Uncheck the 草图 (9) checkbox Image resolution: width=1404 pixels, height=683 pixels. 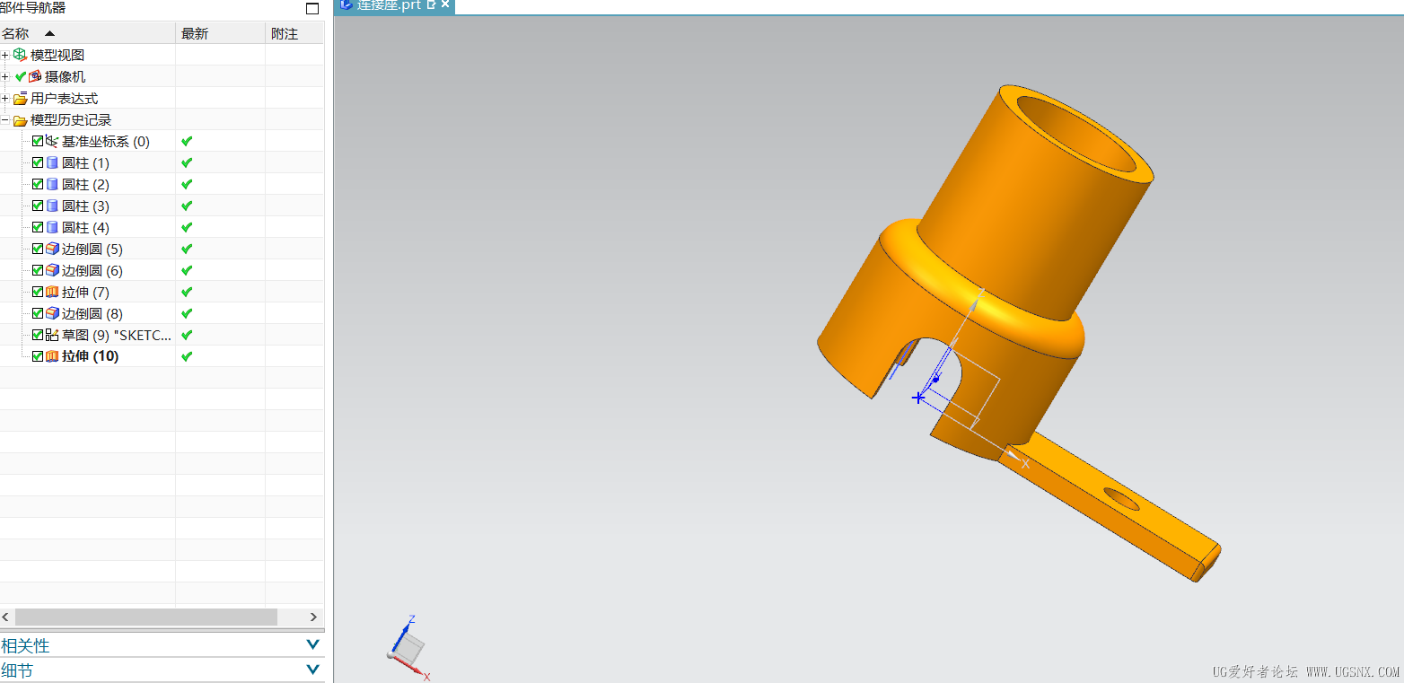(38, 335)
